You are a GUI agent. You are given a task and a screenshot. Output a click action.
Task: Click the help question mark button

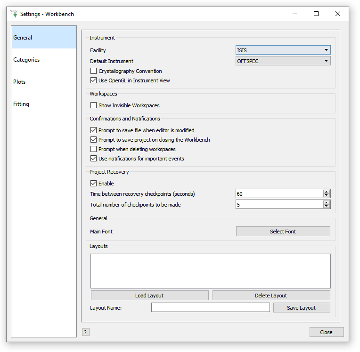point(85,332)
